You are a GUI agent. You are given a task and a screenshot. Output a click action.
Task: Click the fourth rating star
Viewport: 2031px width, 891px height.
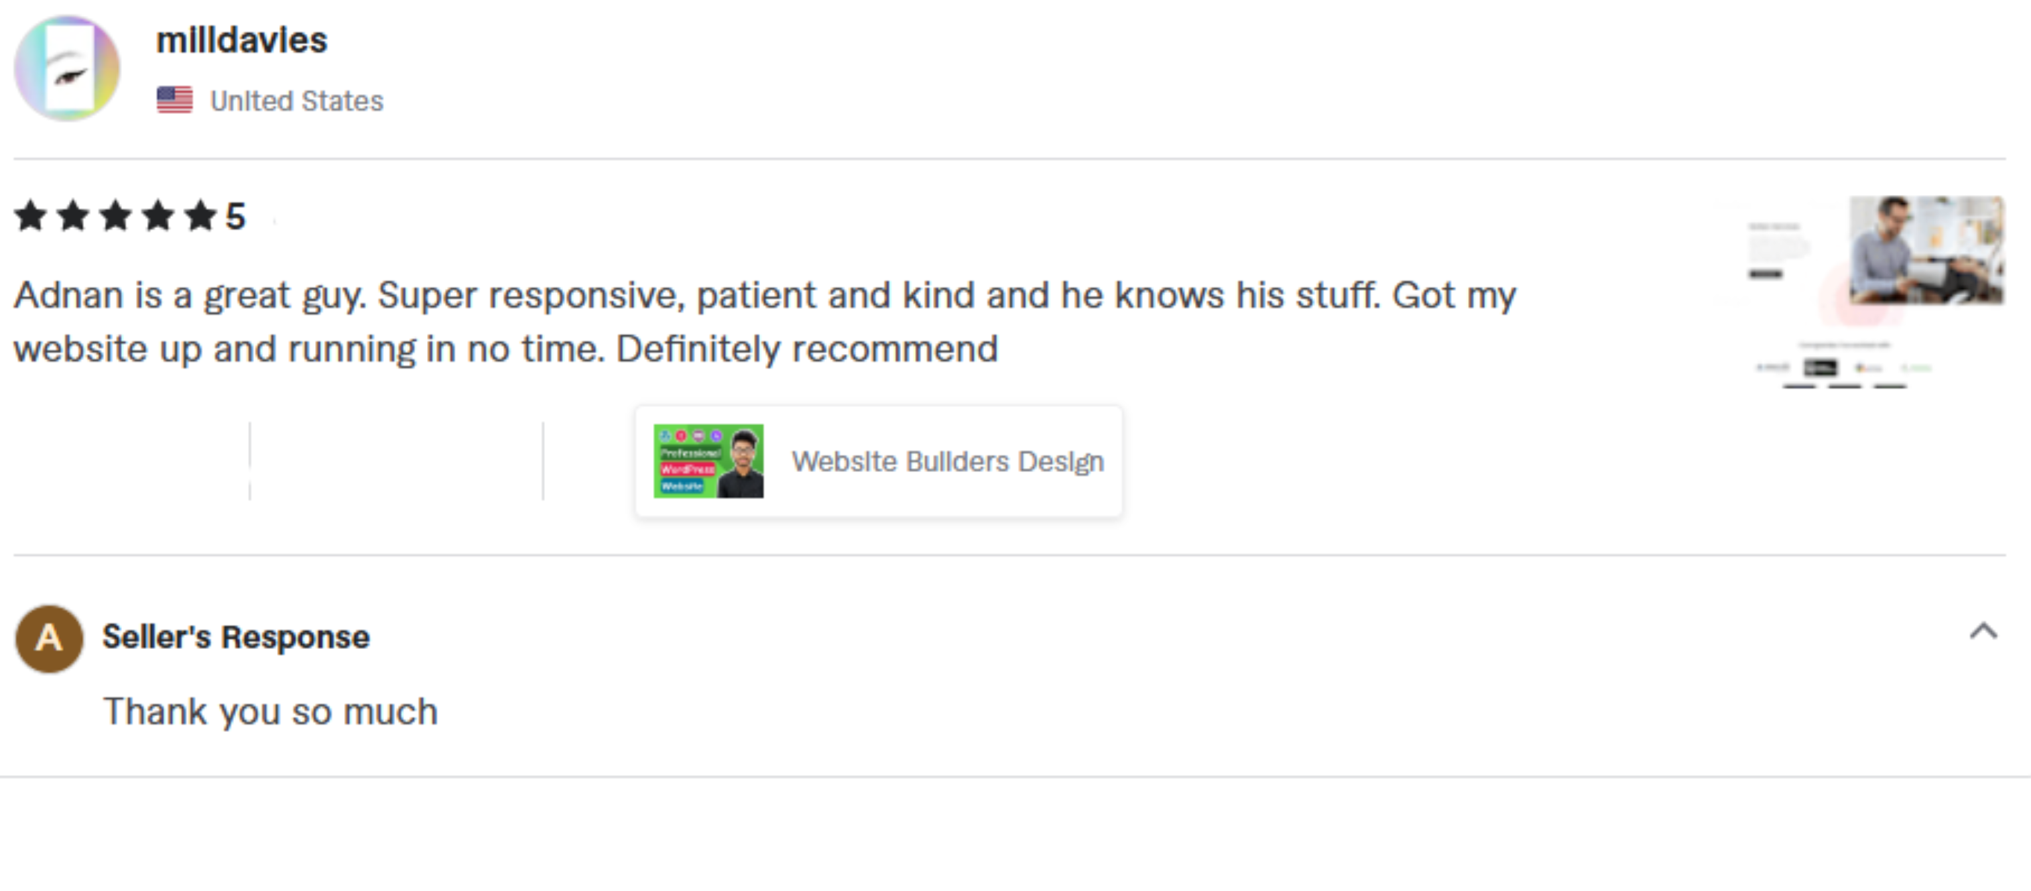click(158, 215)
